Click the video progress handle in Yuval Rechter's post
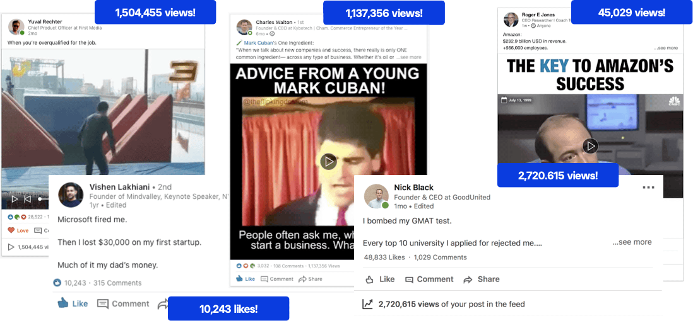This screenshot has height=321, width=693. click(40, 199)
